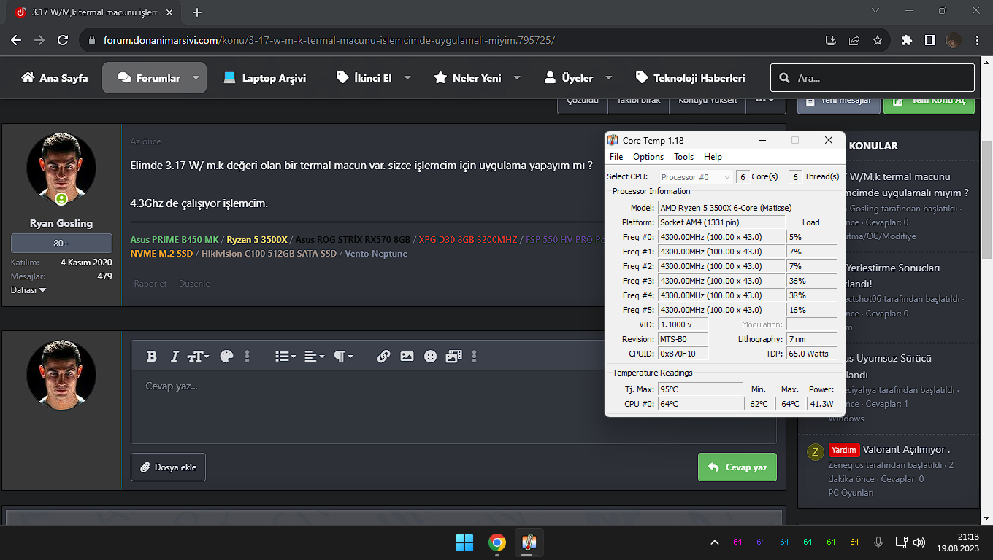993x560 pixels.
Task: Toggle bold formatting in reply editor
Action: [152, 357]
